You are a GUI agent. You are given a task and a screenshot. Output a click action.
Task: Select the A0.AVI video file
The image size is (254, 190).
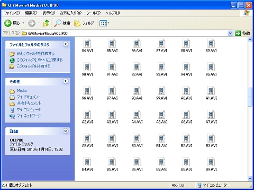186,93
